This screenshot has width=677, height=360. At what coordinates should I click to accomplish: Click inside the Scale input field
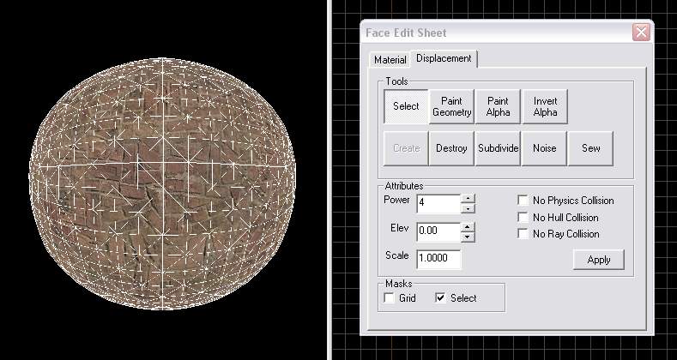tap(438, 259)
